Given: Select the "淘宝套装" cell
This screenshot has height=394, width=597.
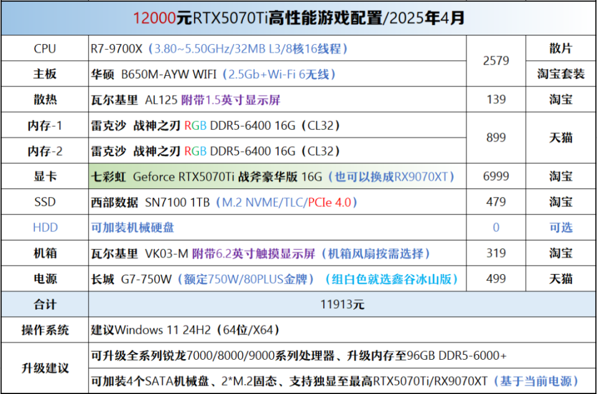Looking at the screenshot, I should (561, 74).
